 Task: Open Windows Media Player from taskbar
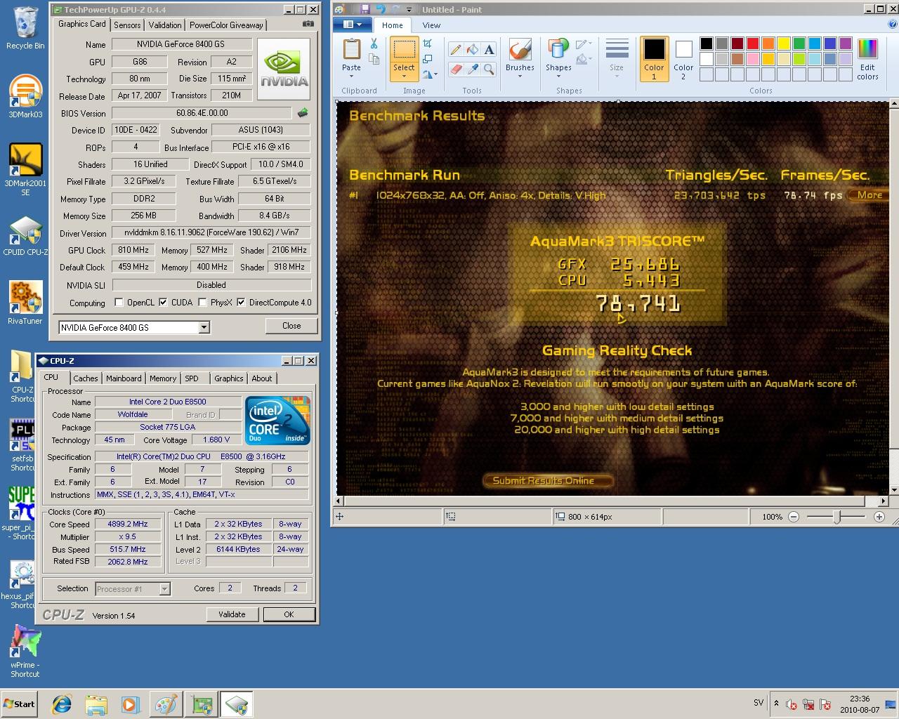pyautogui.click(x=131, y=704)
